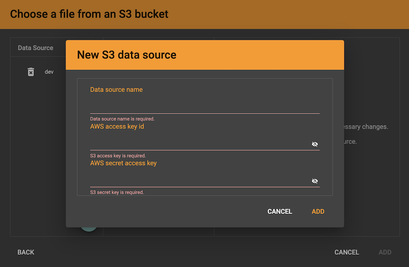Click the disabled ADD at bottom right
The width and height of the screenshot is (409, 267).
tap(384, 252)
